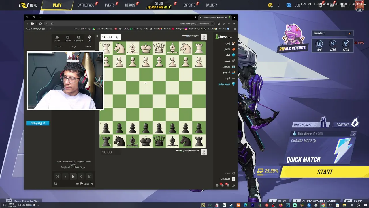Click NoYesNo01 player avatar below board

(x=204, y=152)
